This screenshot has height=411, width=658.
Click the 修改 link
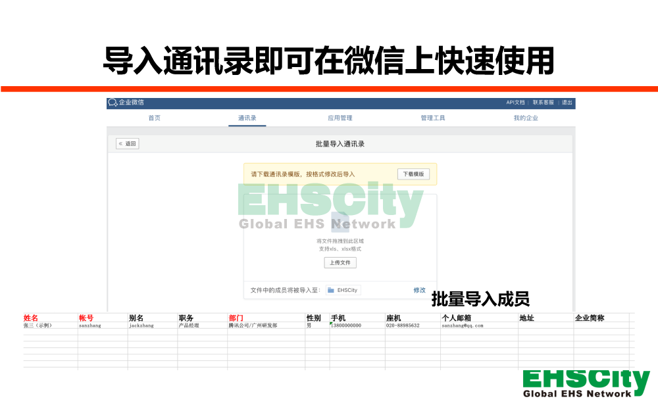[x=419, y=290]
